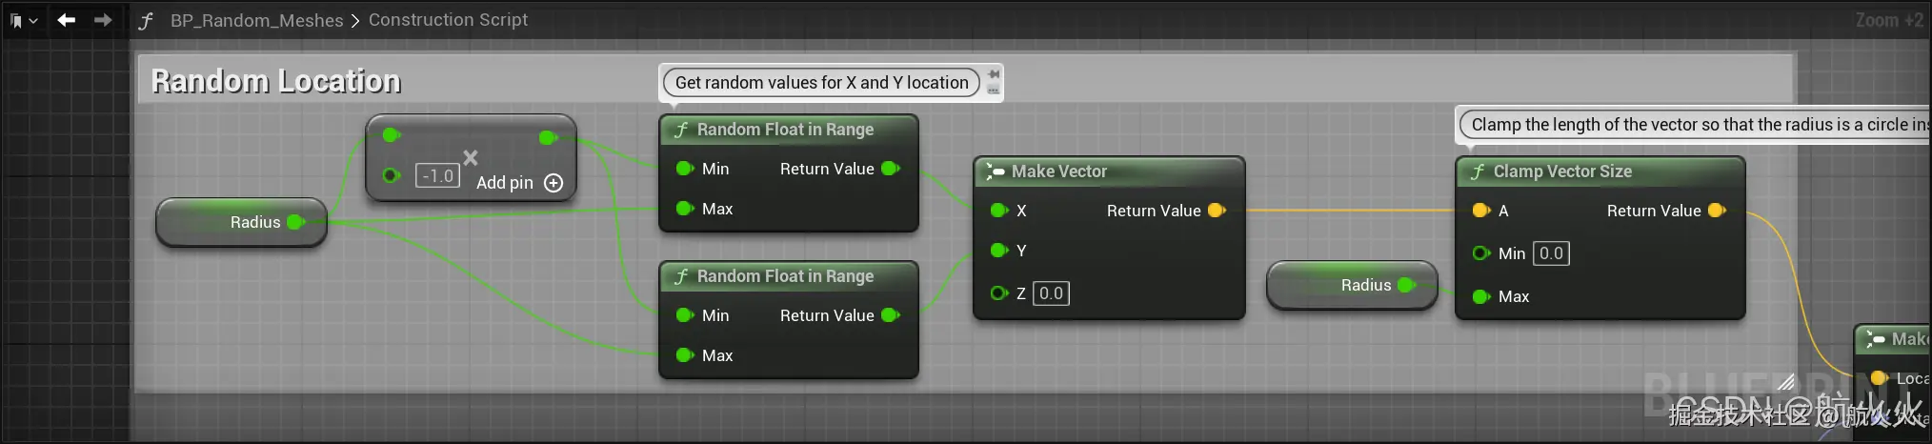Select the Clamp Vector Size node title
1932x444 pixels.
[1562, 172]
